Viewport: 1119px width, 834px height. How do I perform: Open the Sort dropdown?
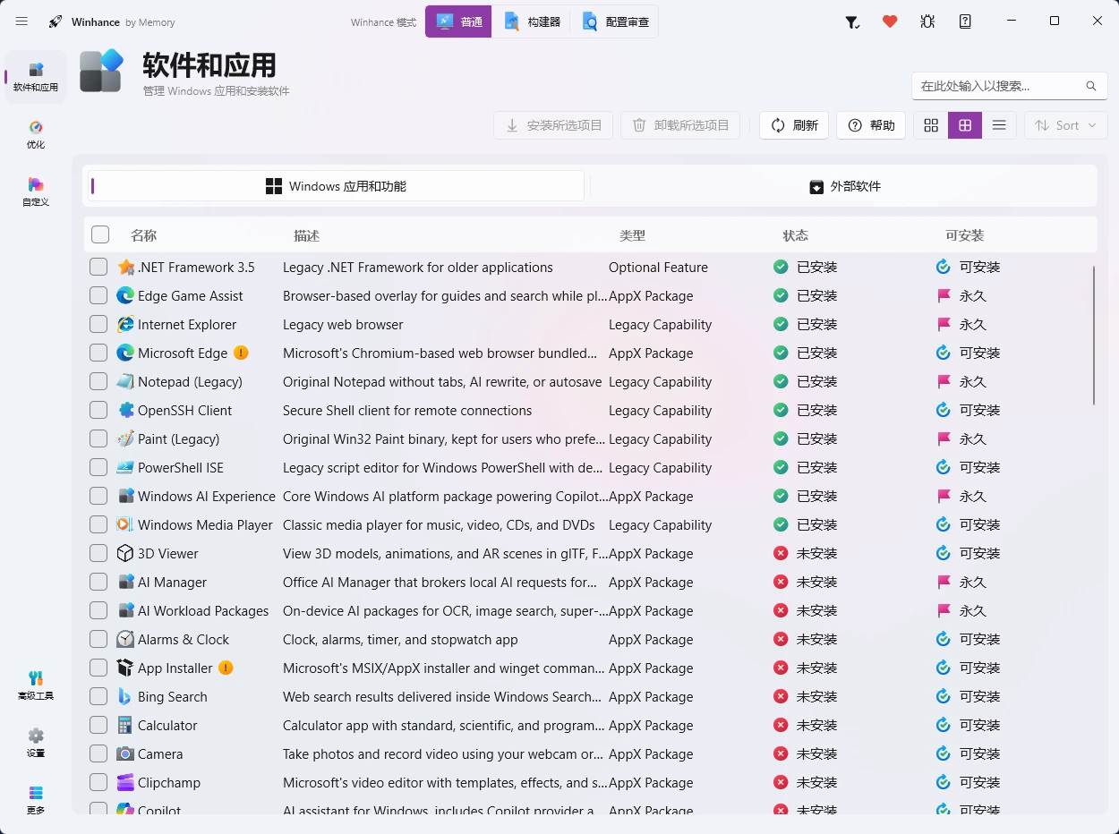(x=1066, y=125)
